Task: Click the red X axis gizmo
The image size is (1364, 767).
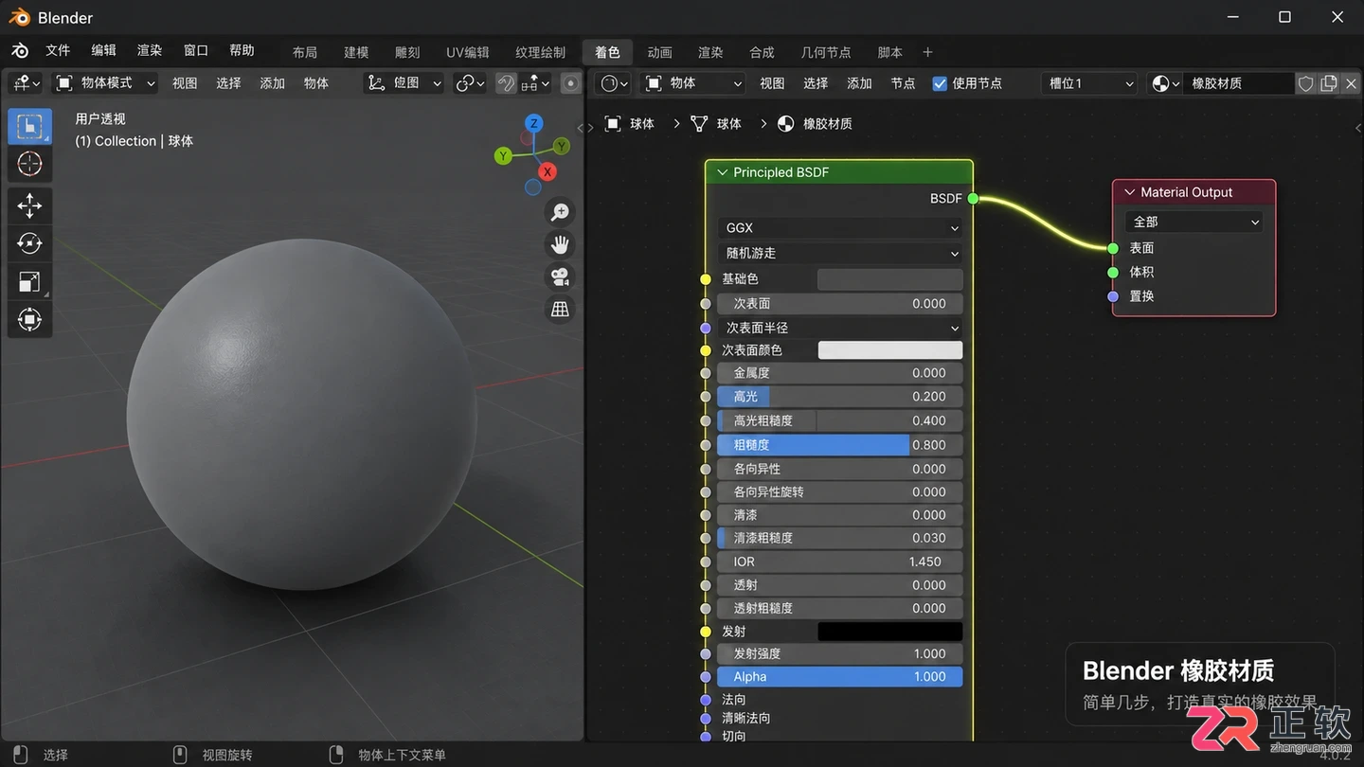Action: [547, 171]
